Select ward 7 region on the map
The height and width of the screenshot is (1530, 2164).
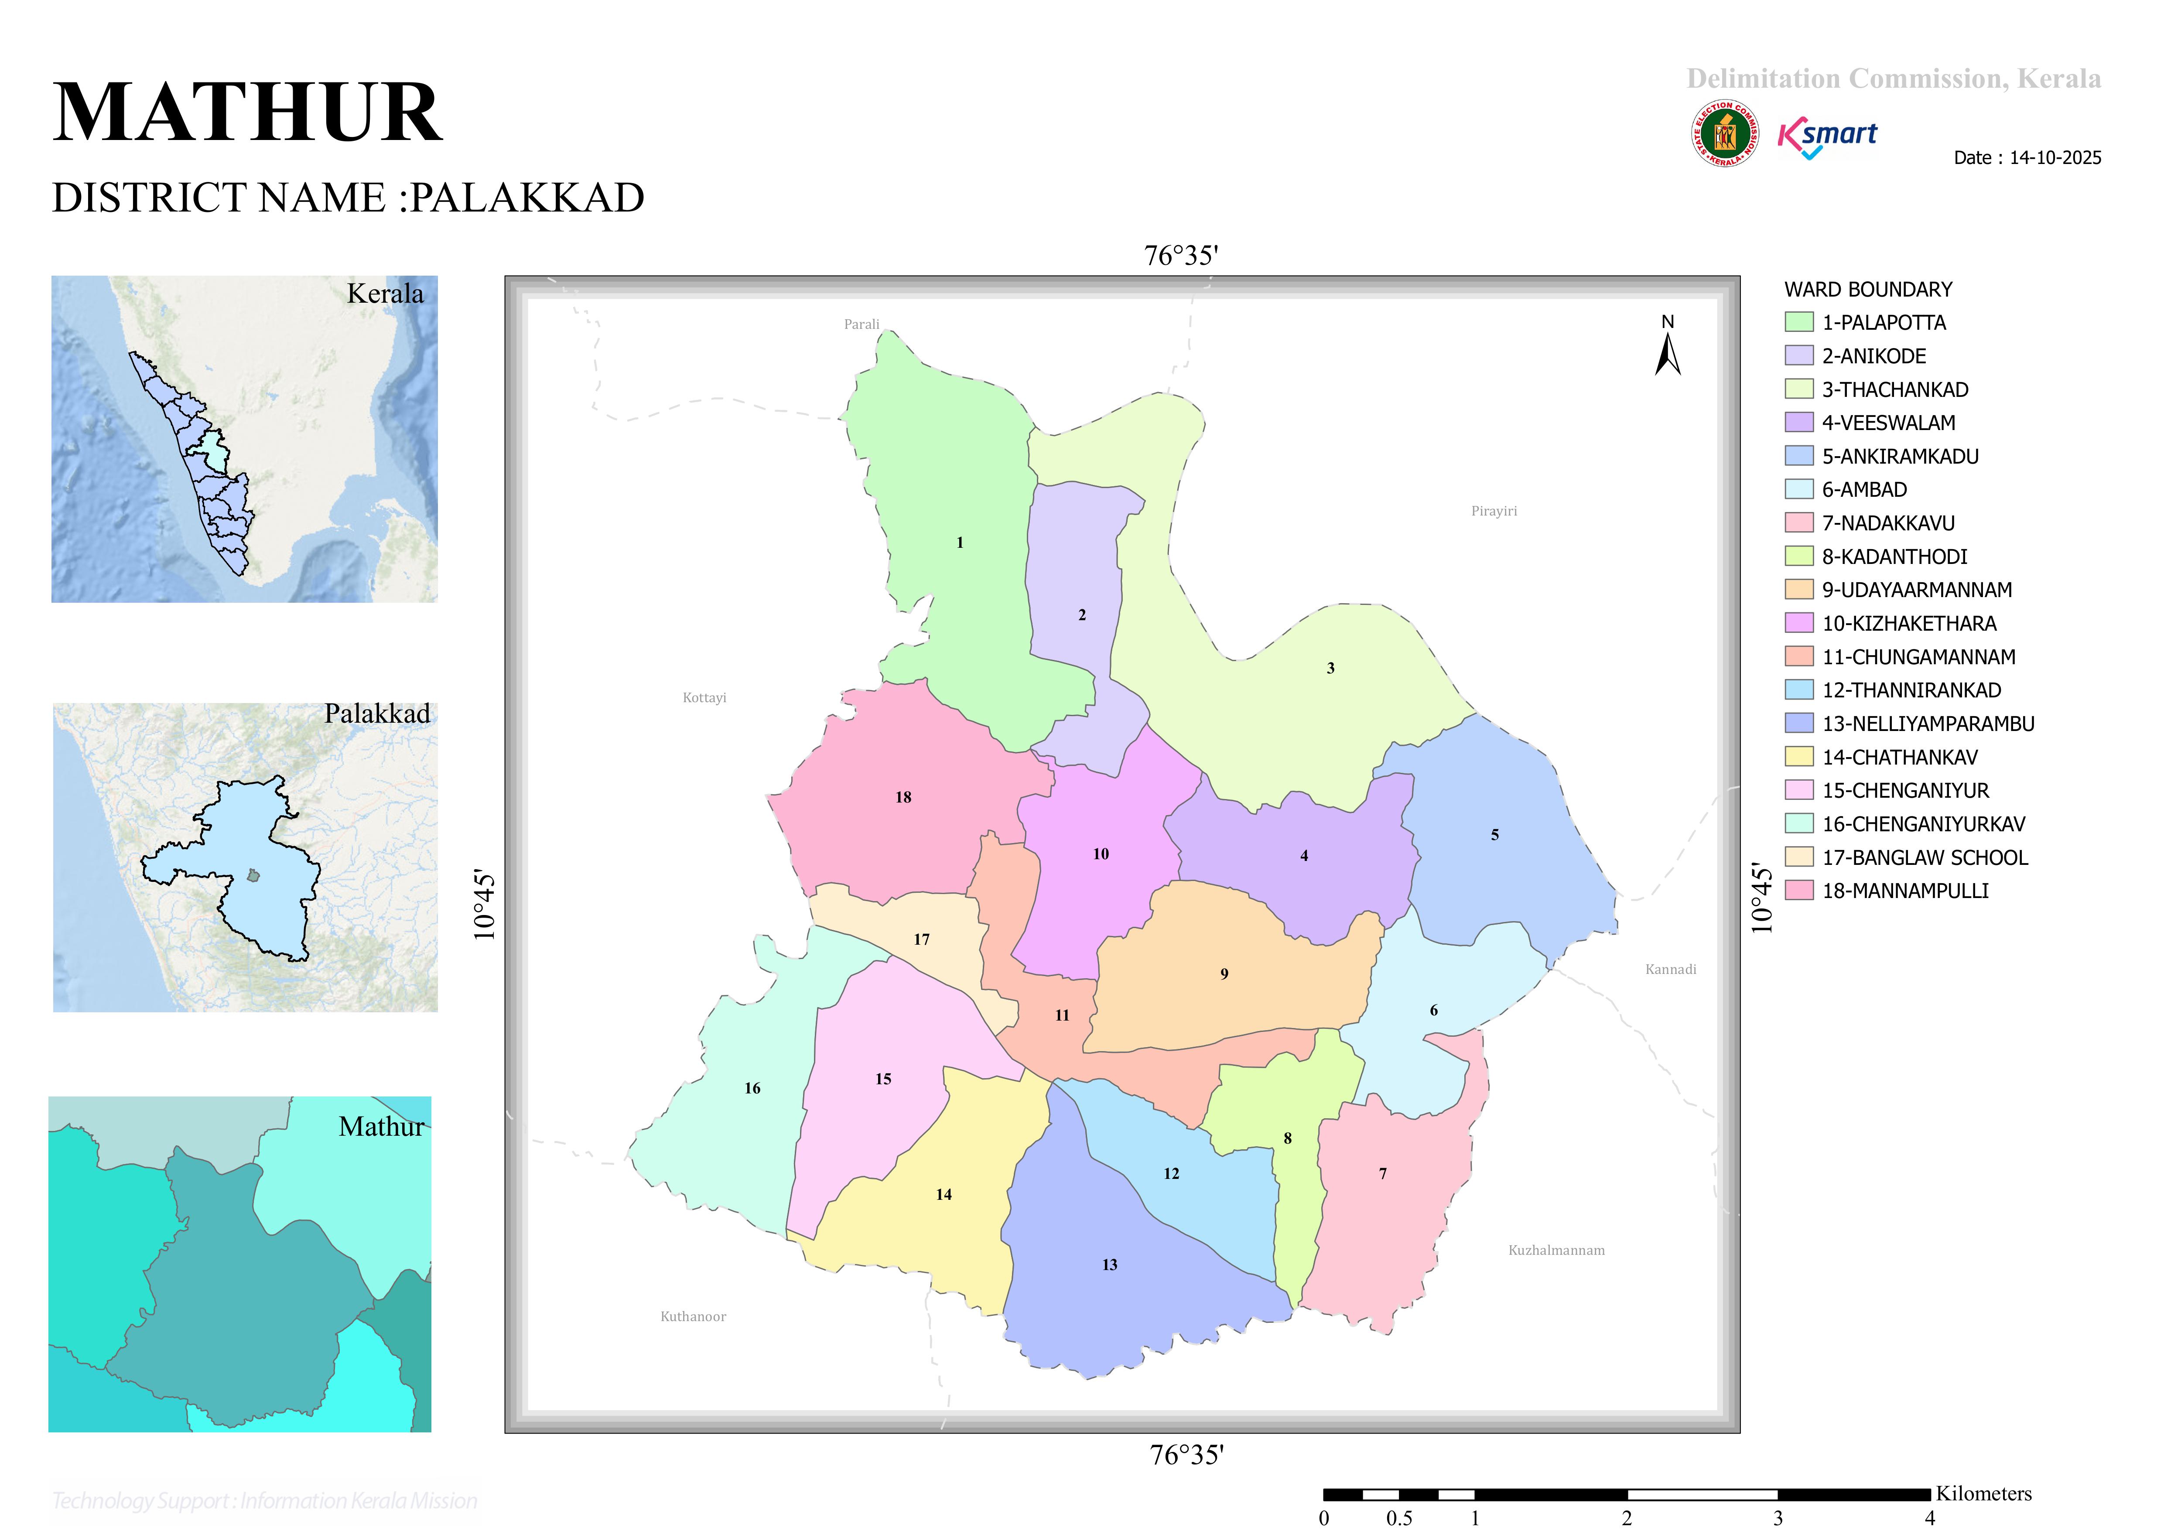pyautogui.click(x=1383, y=1174)
